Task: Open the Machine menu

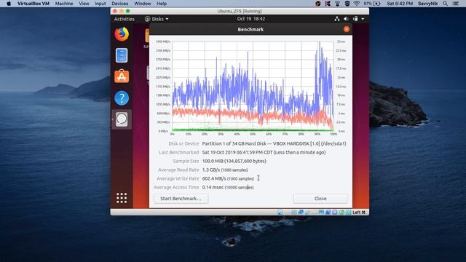Action: [x=64, y=4]
